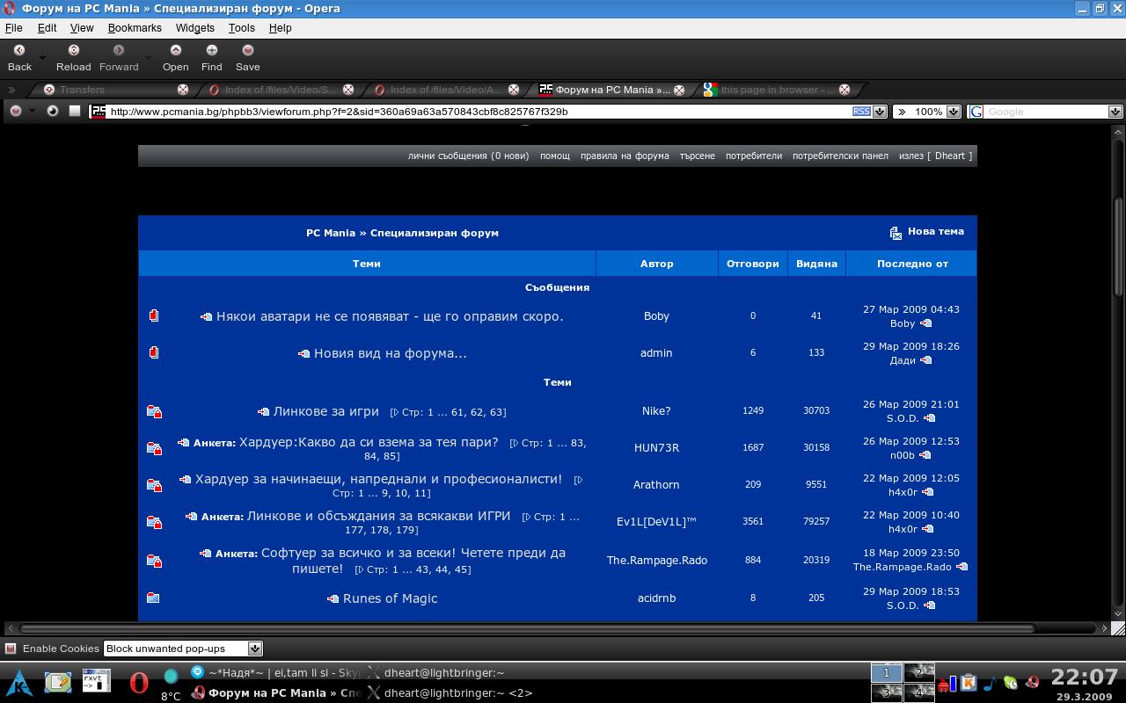Open 'Новия вид на форума...' topic
Screen dimensions: 1126x703
(x=390, y=353)
